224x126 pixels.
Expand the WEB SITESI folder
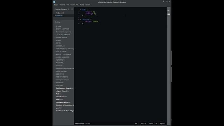click(60, 74)
